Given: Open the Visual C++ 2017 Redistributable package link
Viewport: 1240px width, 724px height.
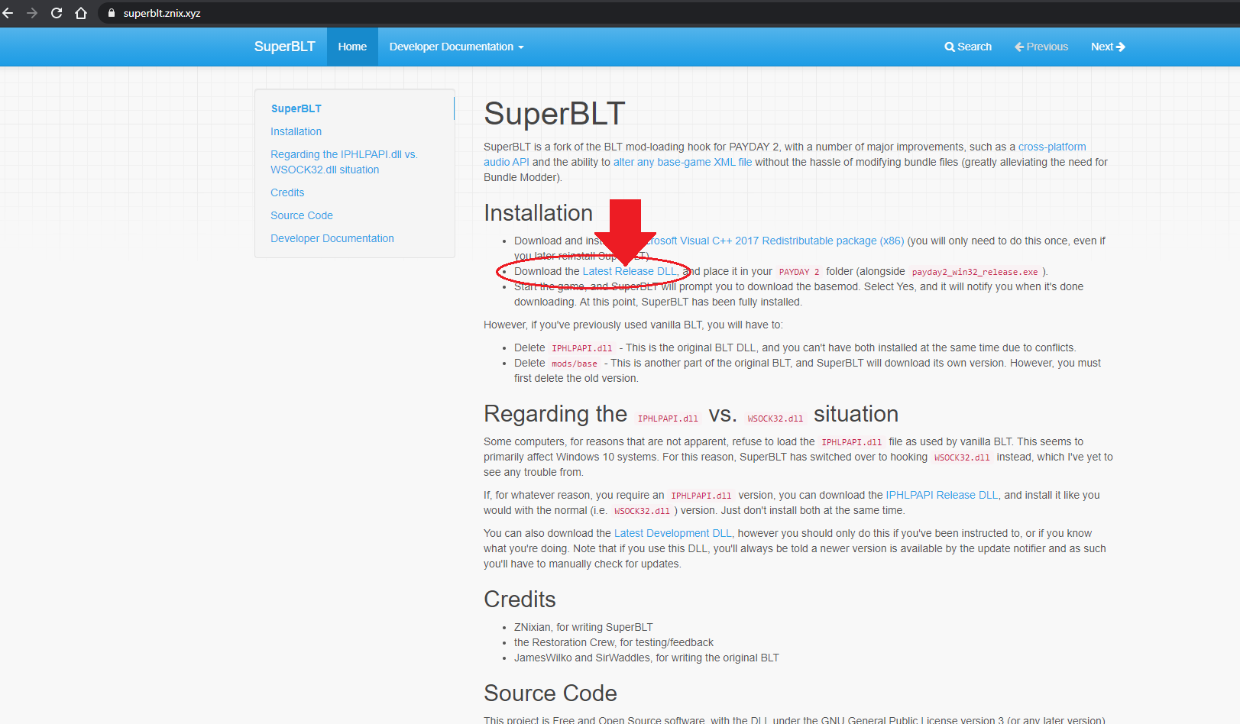Looking at the screenshot, I should [x=779, y=241].
